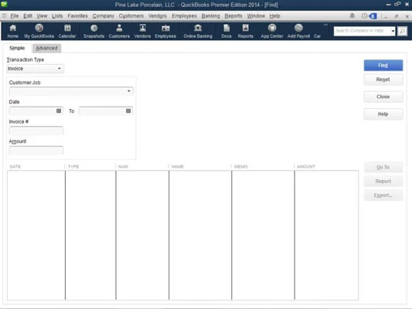This screenshot has width=412, height=309.
Task: Open the Favorites menu
Action: (x=77, y=15)
